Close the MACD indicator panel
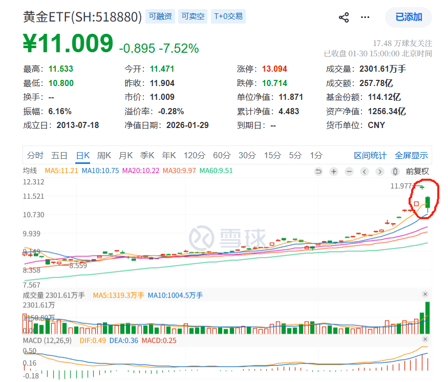Viewport: 448px width, 382px height. click(425, 340)
